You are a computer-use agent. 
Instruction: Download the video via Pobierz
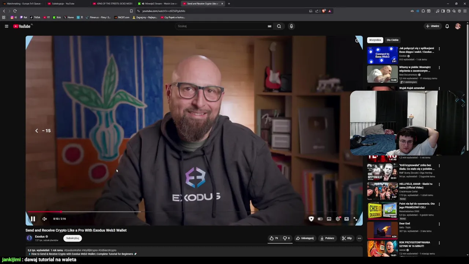[x=327, y=238]
